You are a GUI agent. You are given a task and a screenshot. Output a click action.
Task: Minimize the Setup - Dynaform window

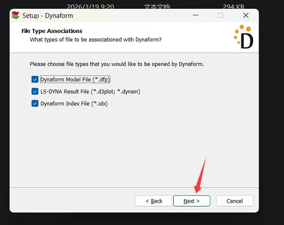[196, 15]
